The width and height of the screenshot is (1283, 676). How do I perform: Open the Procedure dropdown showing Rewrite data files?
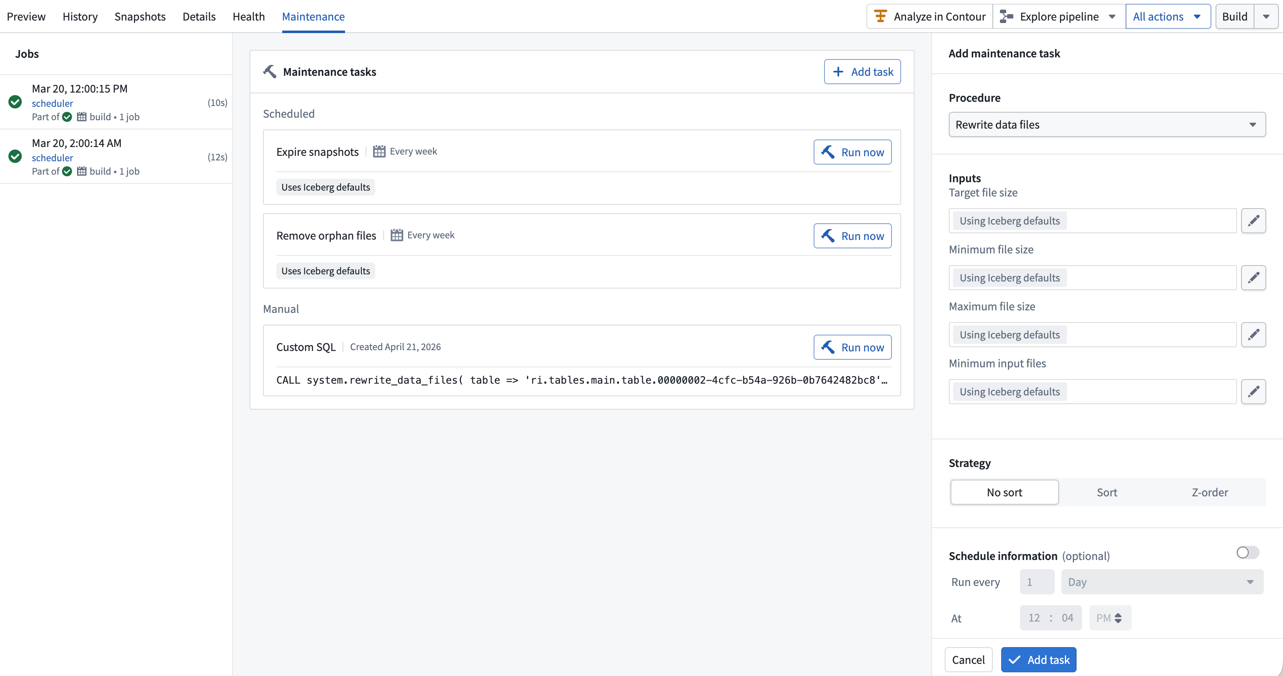click(1107, 124)
